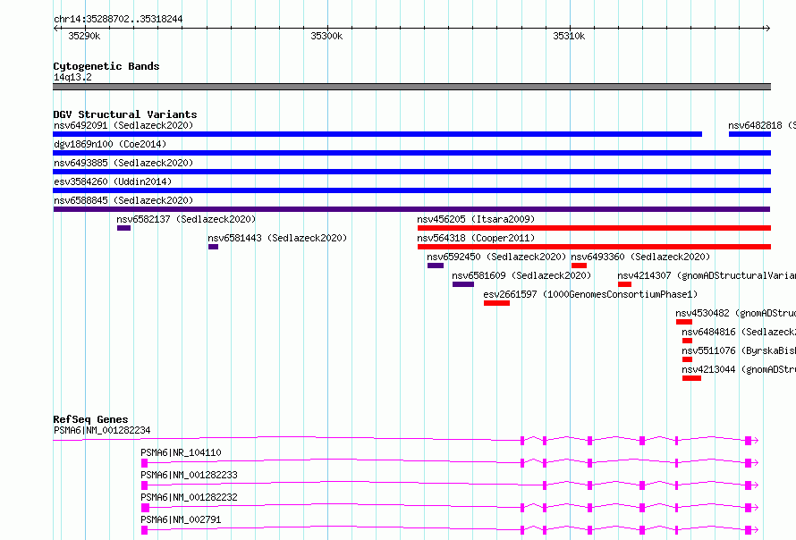Open the nsv6588845 (Sedlazeck2020) label
The height and width of the screenshot is (540, 796).
[123, 200]
